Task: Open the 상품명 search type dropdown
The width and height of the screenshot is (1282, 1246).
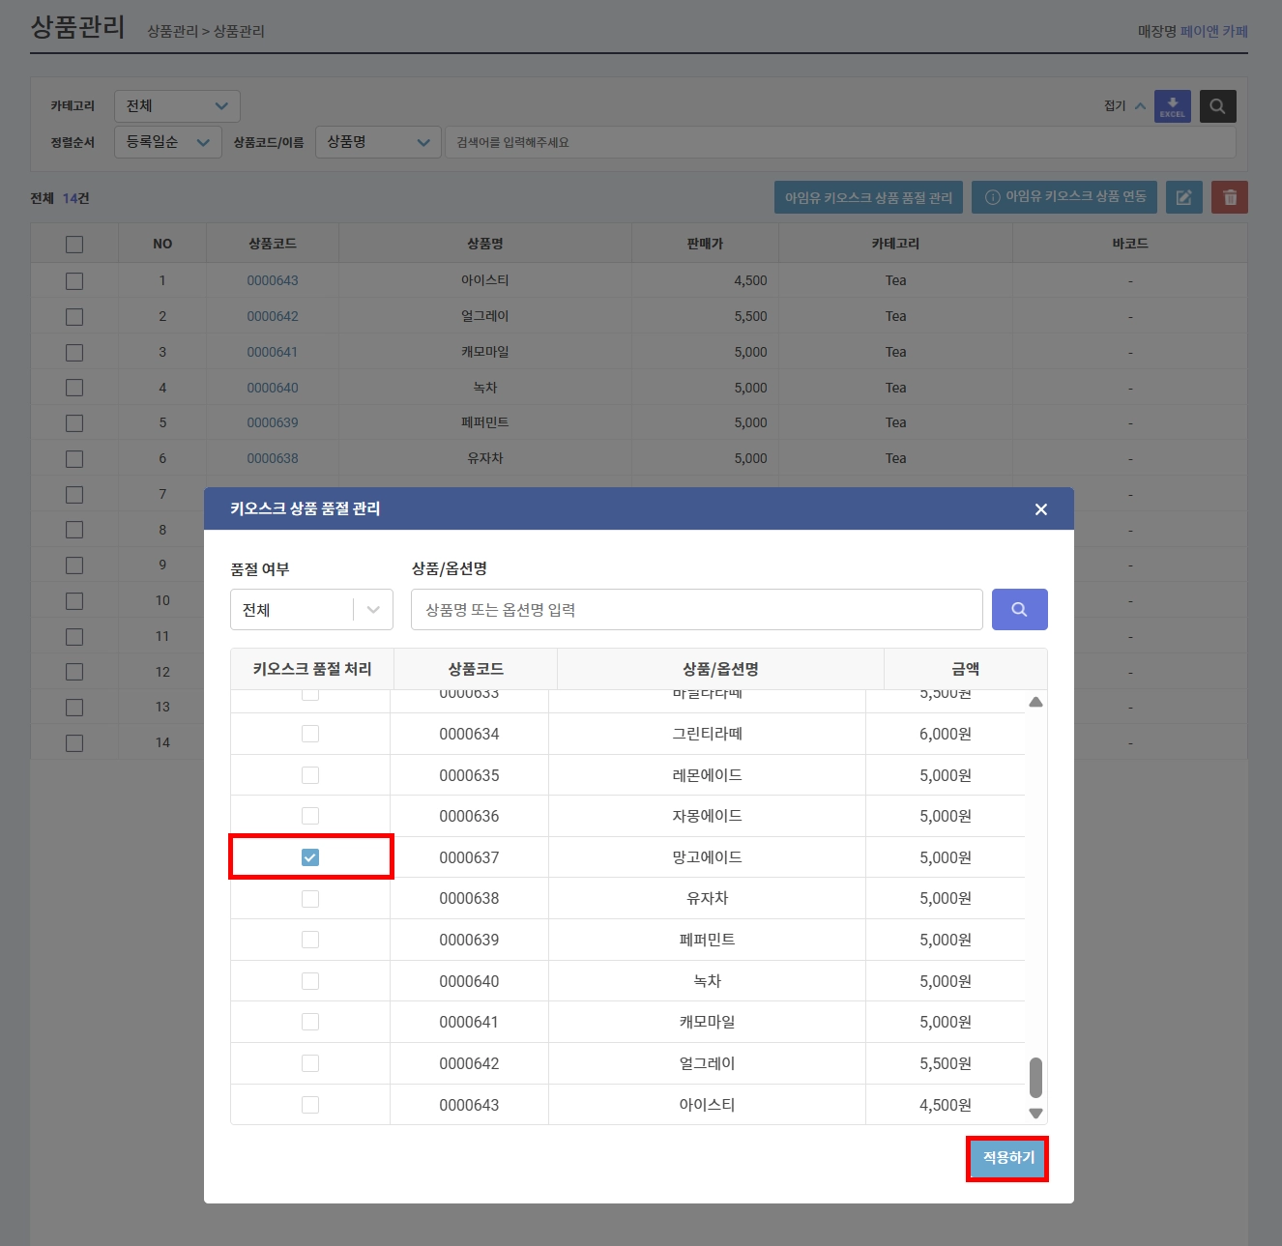Action: 378,142
